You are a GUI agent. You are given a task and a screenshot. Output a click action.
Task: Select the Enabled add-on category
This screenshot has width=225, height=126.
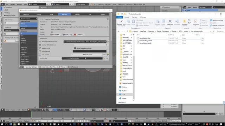(x=28, y=38)
